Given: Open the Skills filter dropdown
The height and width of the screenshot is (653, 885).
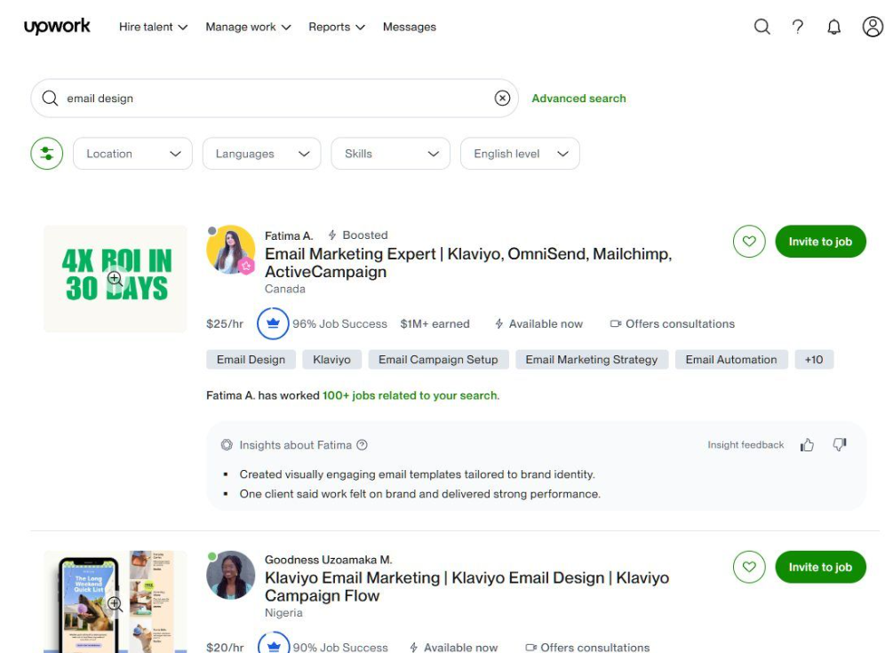Looking at the screenshot, I should [x=391, y=154].
